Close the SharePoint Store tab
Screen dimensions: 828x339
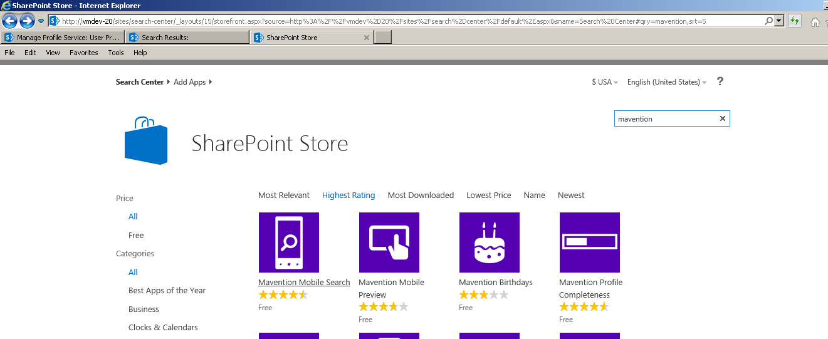(x=367, y=38)
